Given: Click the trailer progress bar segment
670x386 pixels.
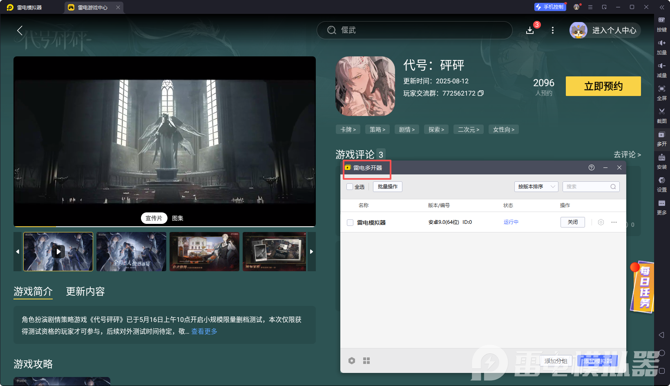Looking at the screenshot, I should [35, 225].
